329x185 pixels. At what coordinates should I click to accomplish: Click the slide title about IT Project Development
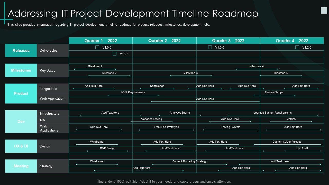133,13
